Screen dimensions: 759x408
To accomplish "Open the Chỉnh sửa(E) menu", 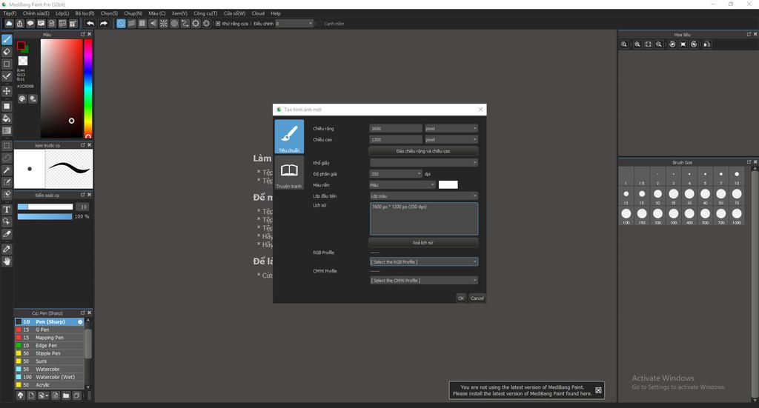I will tap(36, 13).
